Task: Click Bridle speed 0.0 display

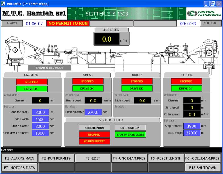Action: 143,101
